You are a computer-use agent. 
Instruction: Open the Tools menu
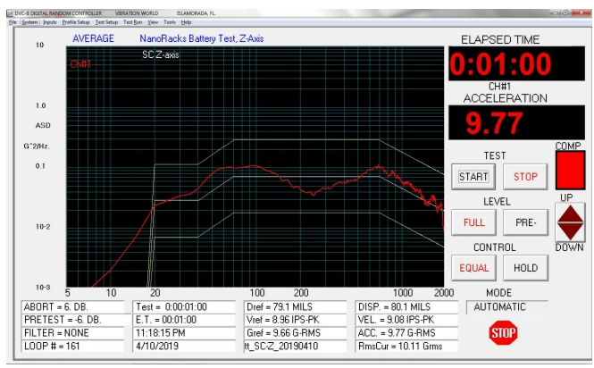[170, 21]
